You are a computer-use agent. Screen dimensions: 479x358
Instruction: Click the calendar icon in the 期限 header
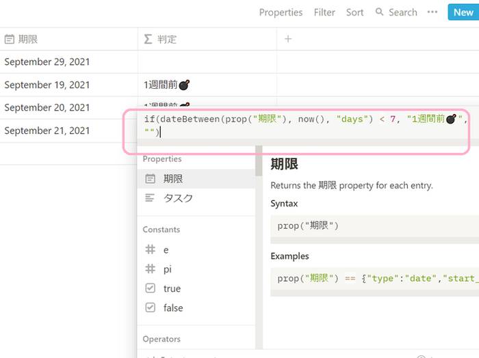pyautogui.click(x=10, y=39)
